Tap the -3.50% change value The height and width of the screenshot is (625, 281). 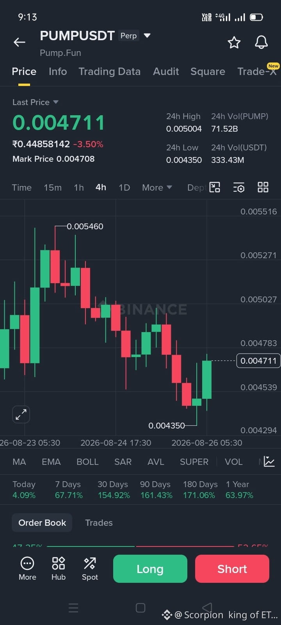click(88, 144)
